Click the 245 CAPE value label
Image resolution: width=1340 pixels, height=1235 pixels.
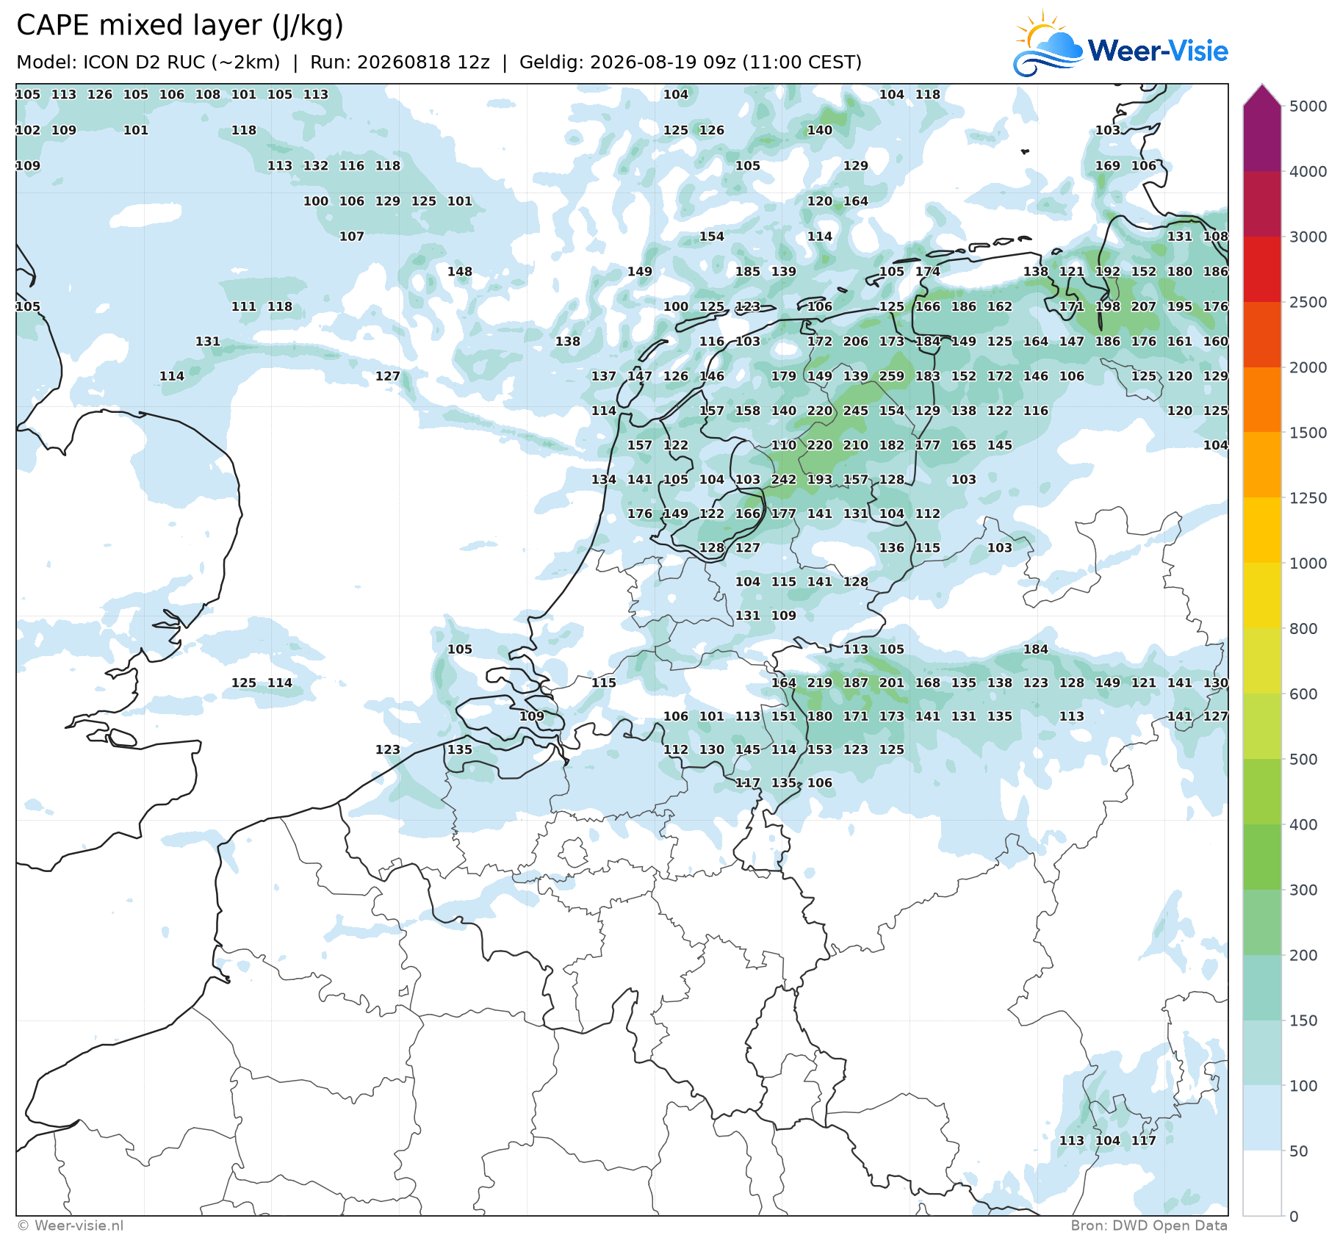click(856, 411)
